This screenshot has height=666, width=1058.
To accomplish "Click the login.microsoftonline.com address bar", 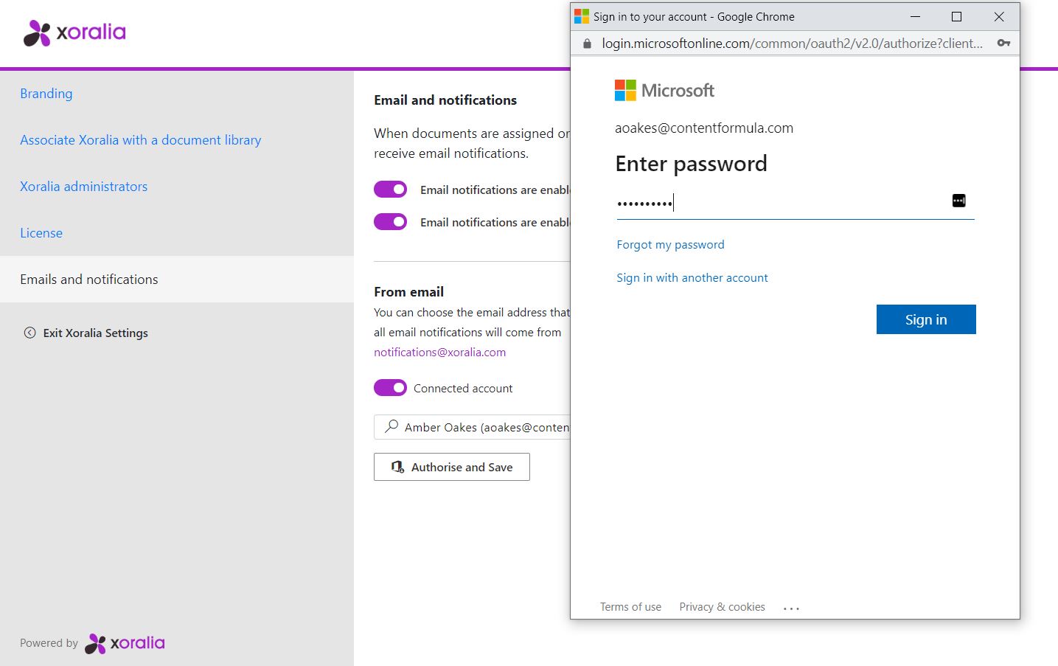I will click(792, 44).
